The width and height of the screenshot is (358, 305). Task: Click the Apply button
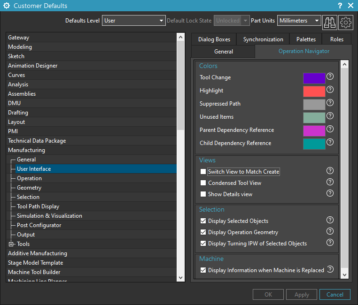[x=302, y=295]
